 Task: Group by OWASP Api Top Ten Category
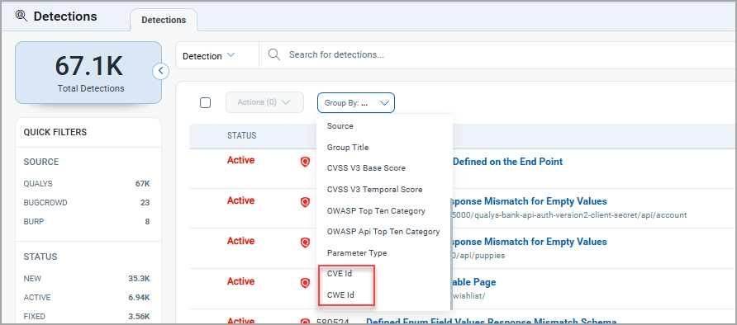383,232
